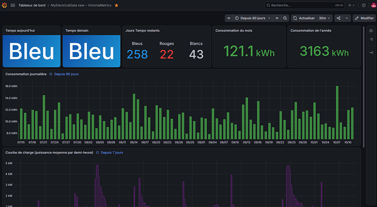Click the 09/01 date axis label
This screenshot has height=207, width=377.
tap(201, 142)
